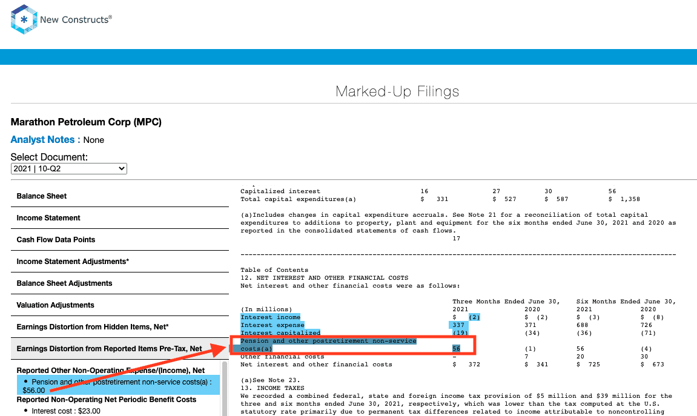The image size is (697, 416).
Task: Open the Income Statement section
Action: (x=119, y=218)
